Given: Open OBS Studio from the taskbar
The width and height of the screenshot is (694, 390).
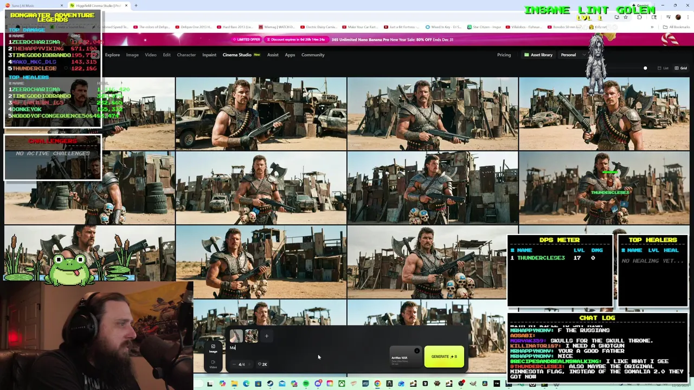Looking at the screenshot, I should coord(460,383).
